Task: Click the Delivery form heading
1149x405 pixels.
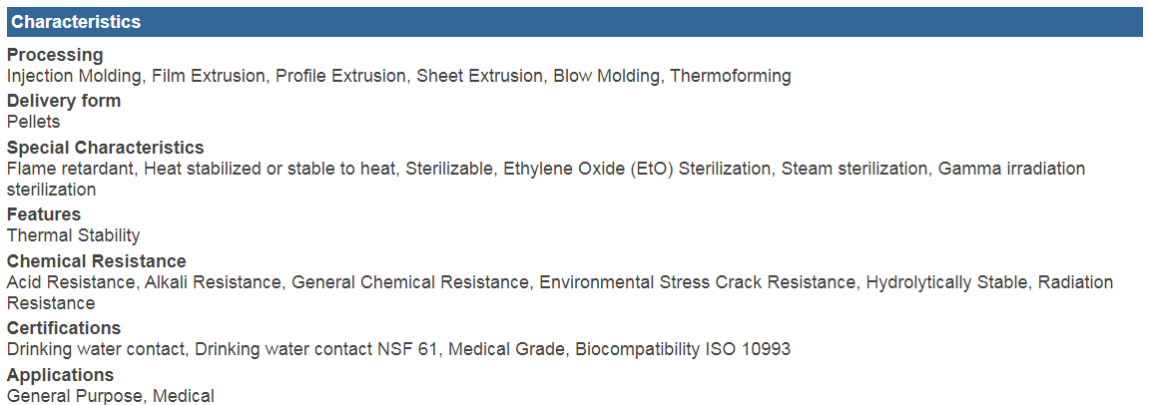Action: click(x=64, y=101)
